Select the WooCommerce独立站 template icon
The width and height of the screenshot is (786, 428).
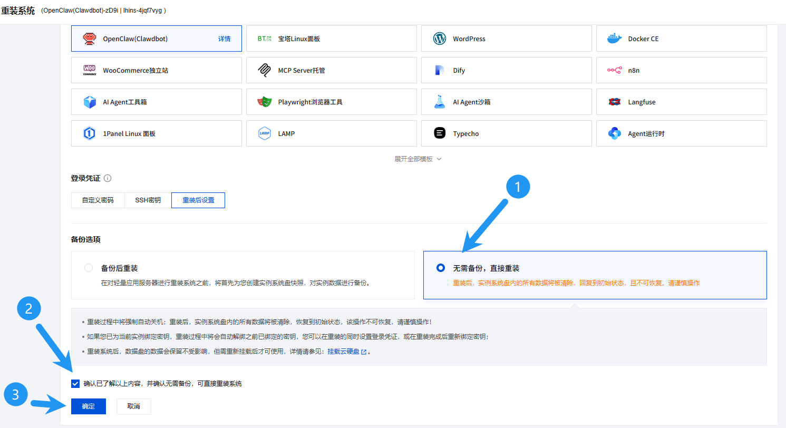(x=90, y=70)
